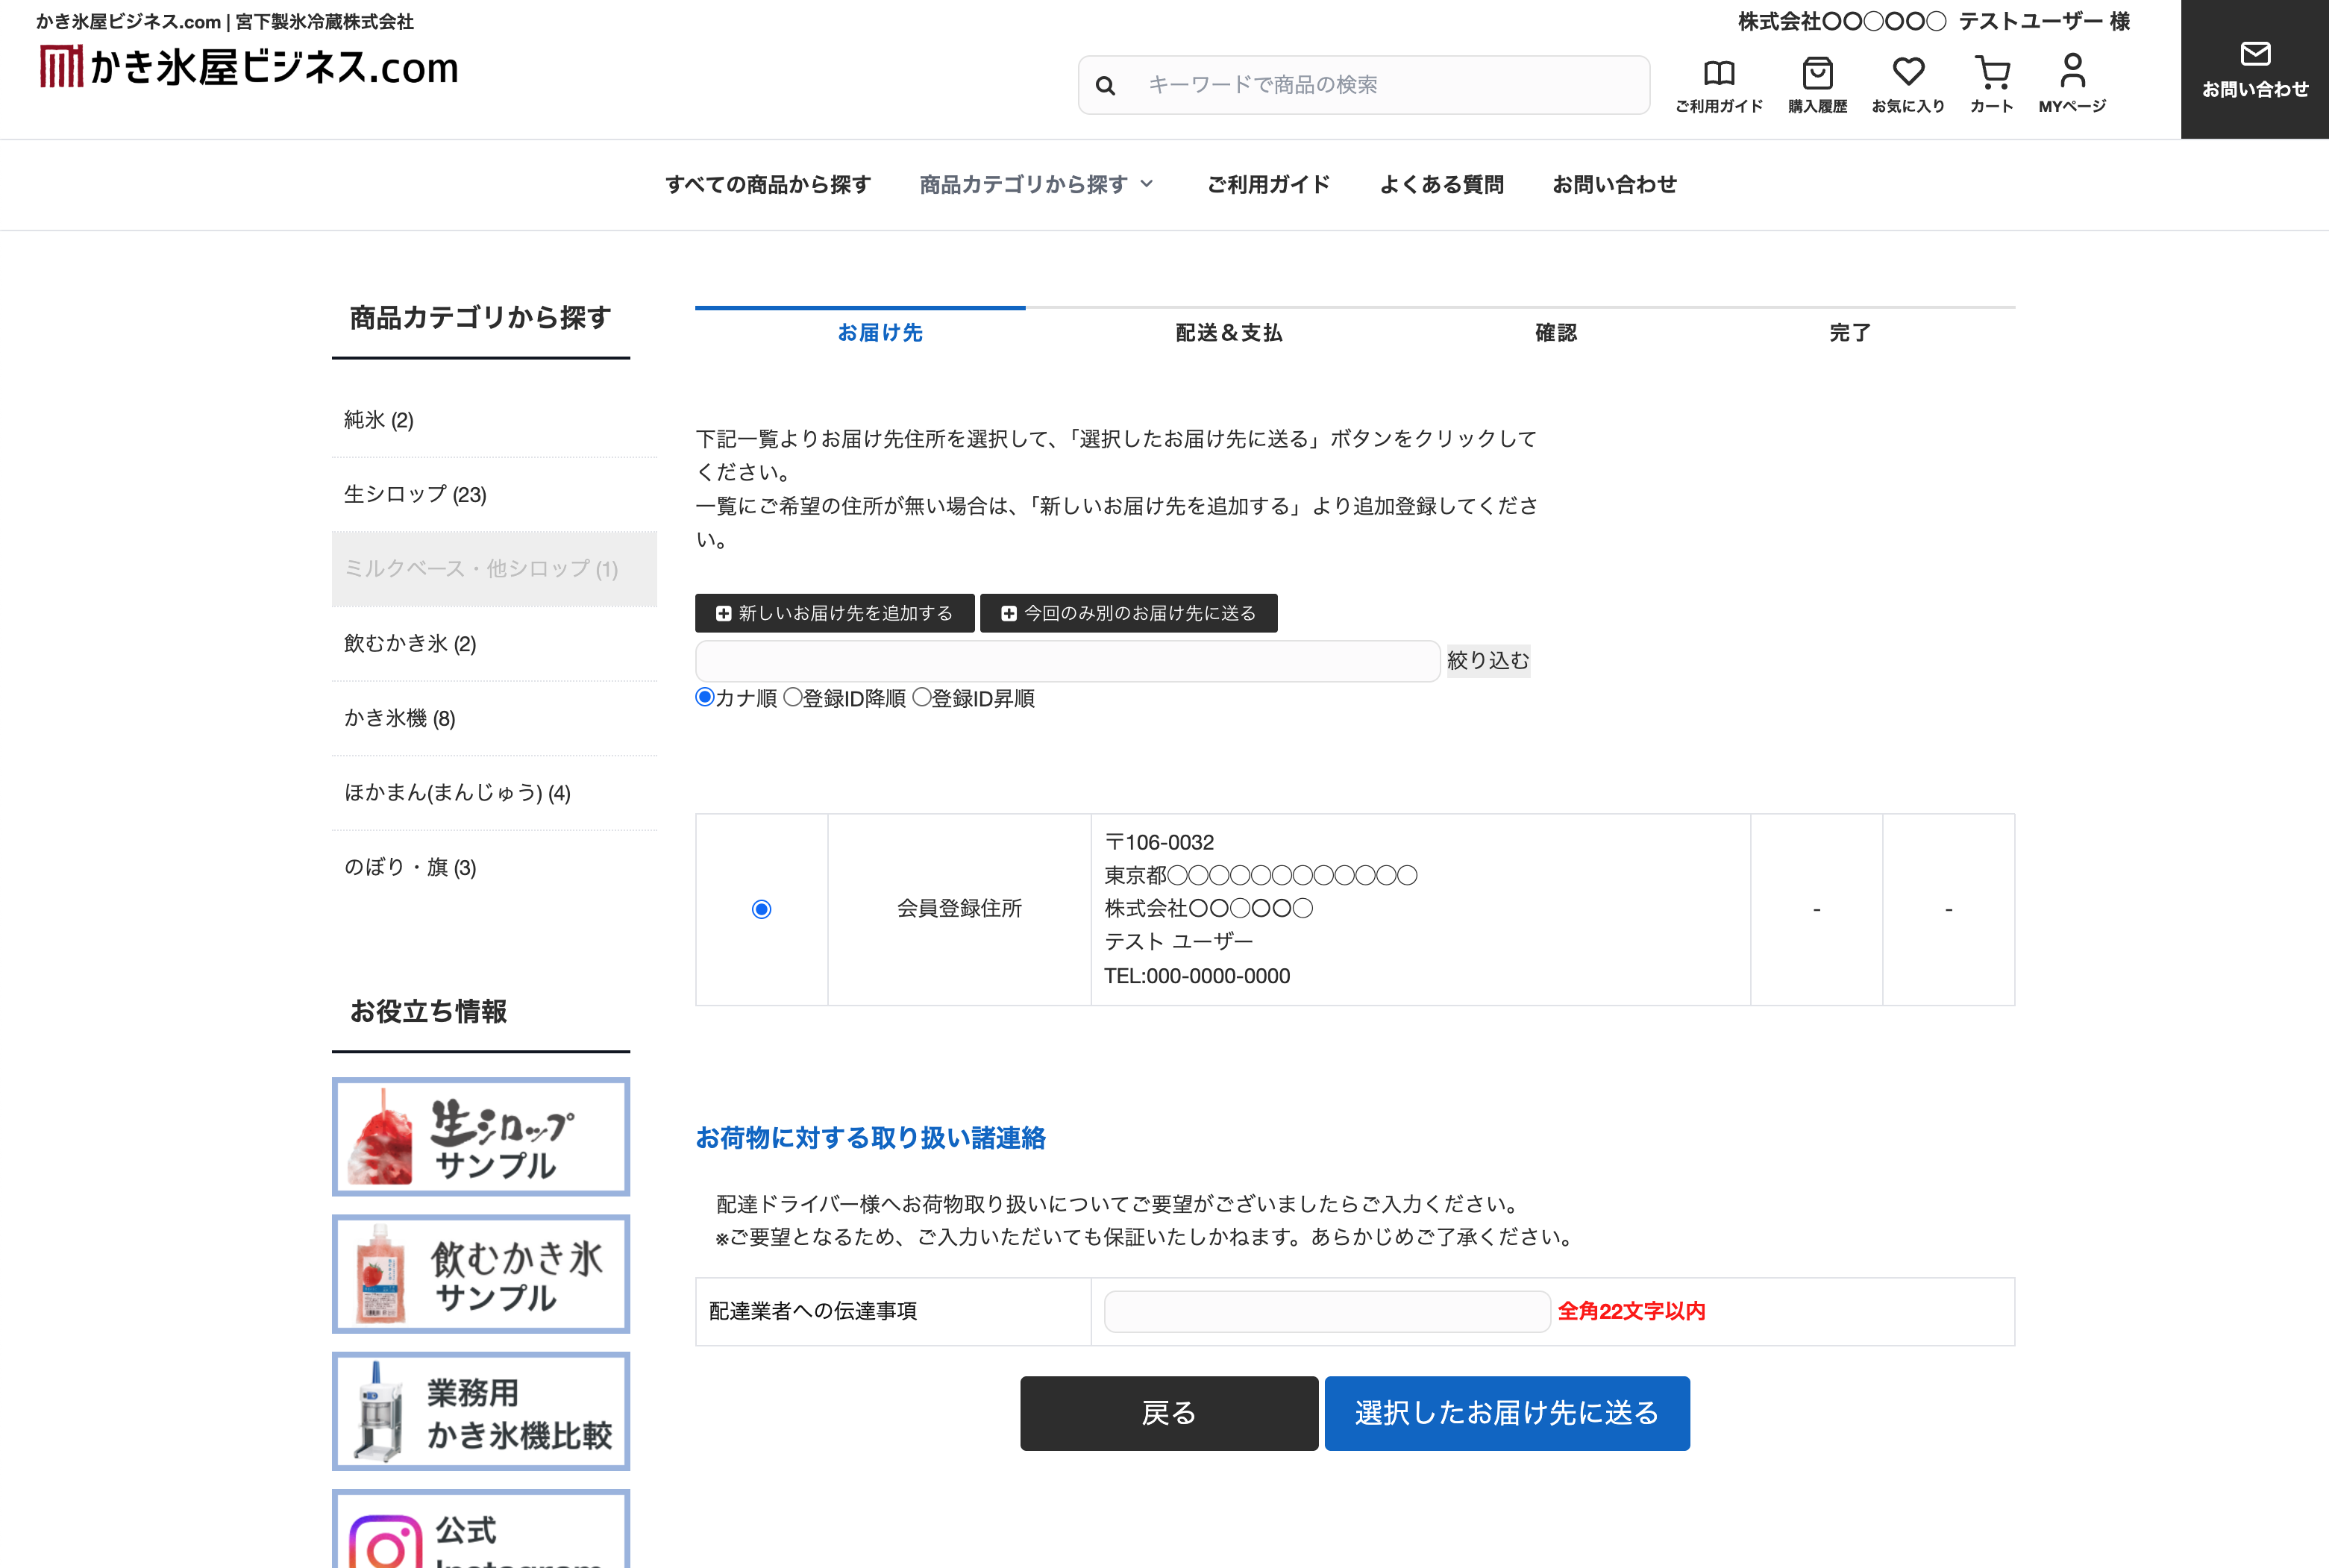Viewport: 2329px width, 1568px height.
Task: Click the 配達業者への伝達事項 input field
Action: [x=1326, y=1311]
